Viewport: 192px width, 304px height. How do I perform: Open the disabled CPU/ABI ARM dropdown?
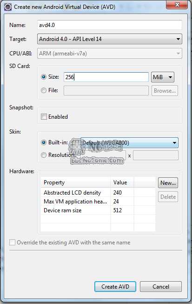click(x=110, y=54)
